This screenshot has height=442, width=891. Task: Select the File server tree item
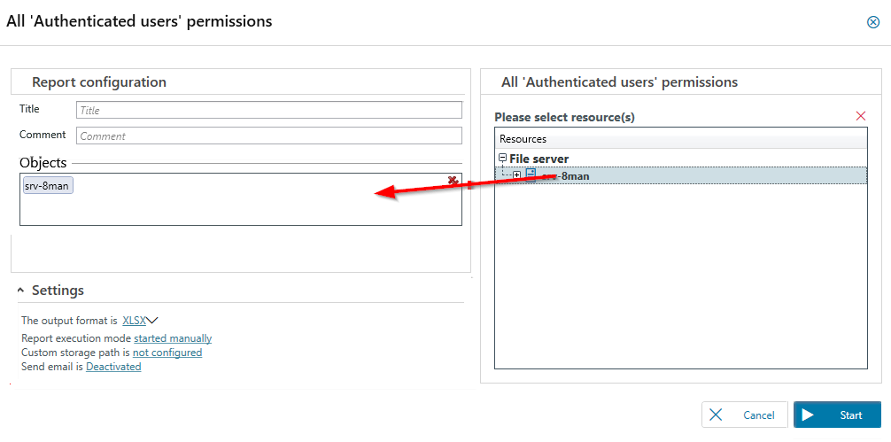click(538, 159)
